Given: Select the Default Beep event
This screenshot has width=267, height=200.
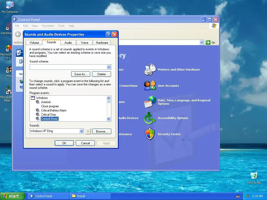Looking at the screenshot, I should click(49, 118).
